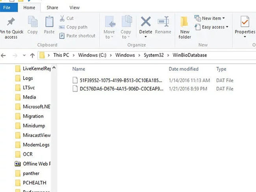The height and width of the screenshot is (192, 256).
Task: Switch to the Share ribbon tab
Action: click(52, 8)
